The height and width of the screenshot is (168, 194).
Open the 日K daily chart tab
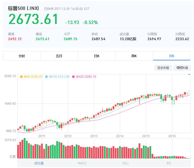coord(97,56)
